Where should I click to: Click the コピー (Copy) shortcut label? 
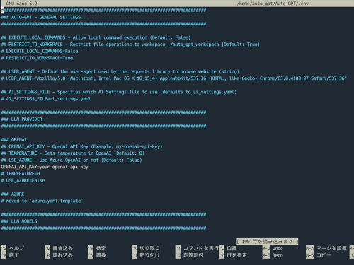324,255
